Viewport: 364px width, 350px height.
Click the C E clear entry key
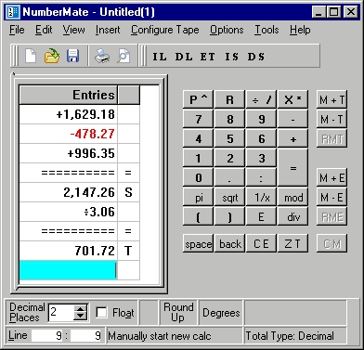(x=261, y=244)
